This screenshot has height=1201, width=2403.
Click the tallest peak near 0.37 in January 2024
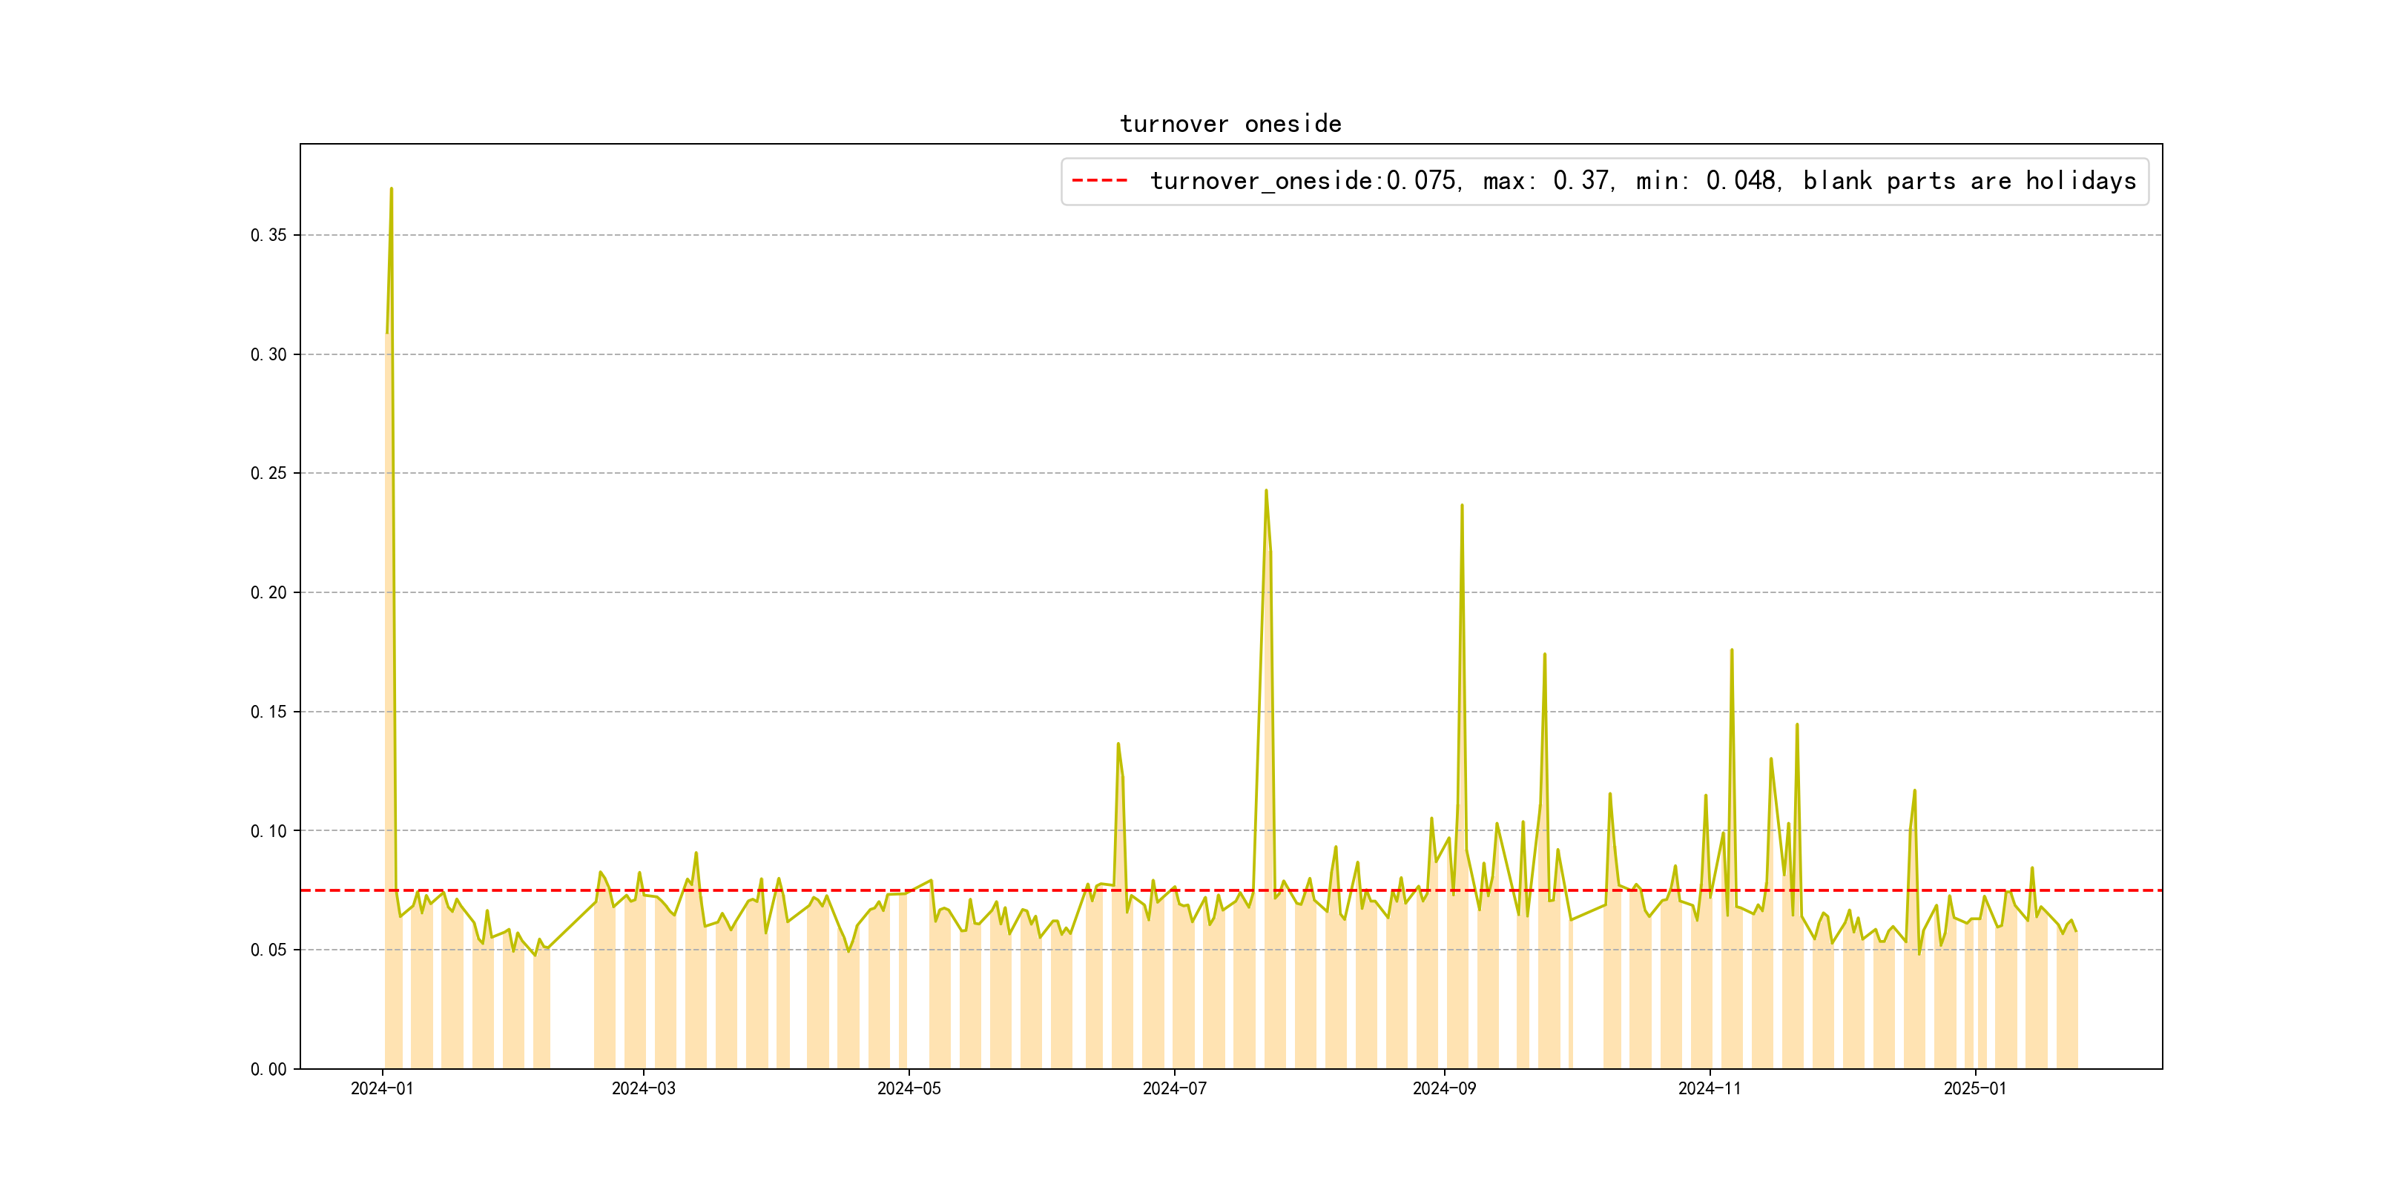point(391,189)
